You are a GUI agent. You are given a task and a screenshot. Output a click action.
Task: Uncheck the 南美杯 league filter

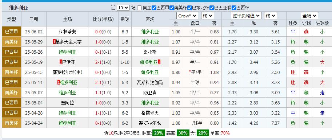[172, 8]
